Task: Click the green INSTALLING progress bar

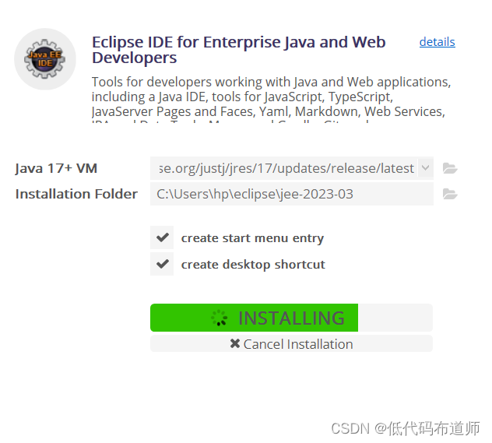Action: pos(254,318)
